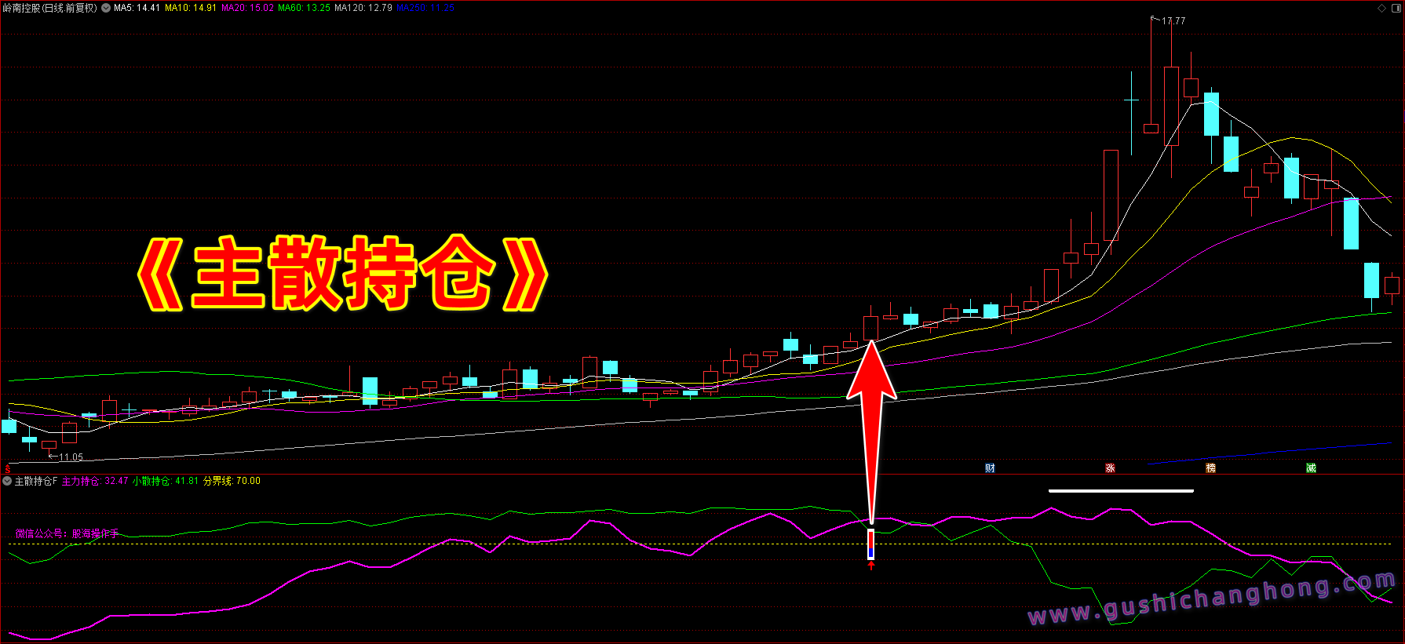Select the MA5 moving average label
This screenshot has height=644, width=1405.
[137, 8]
